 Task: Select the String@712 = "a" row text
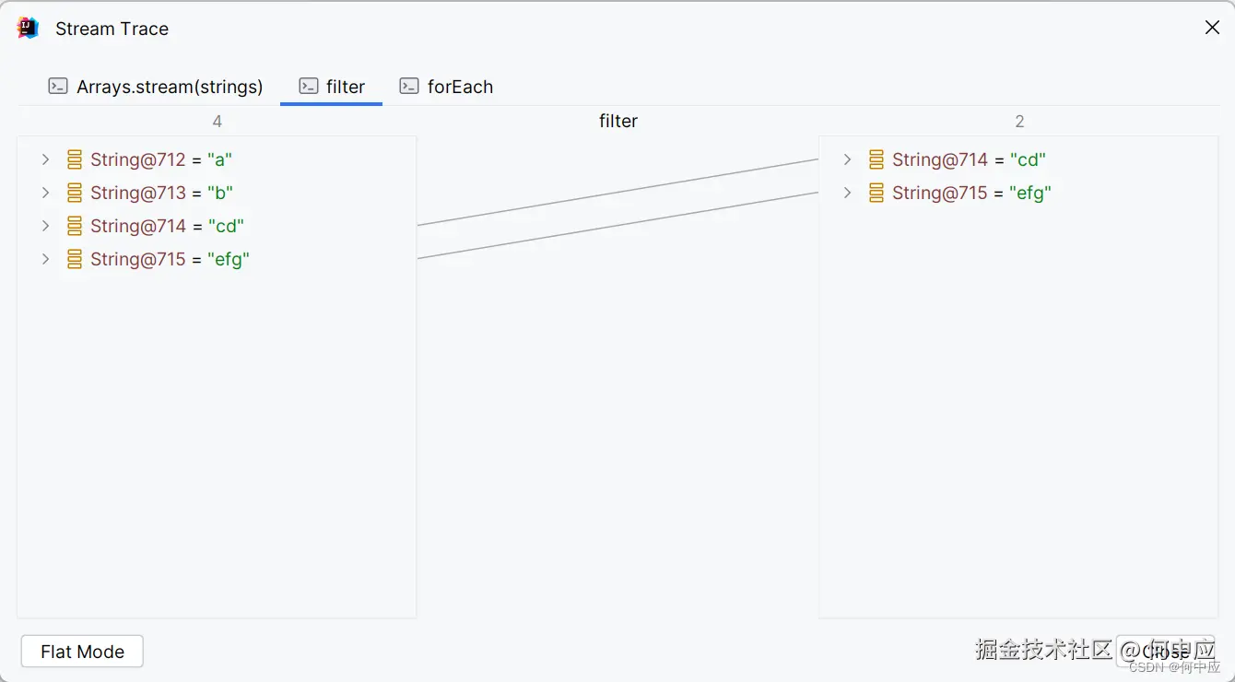[x=161, y=160]
